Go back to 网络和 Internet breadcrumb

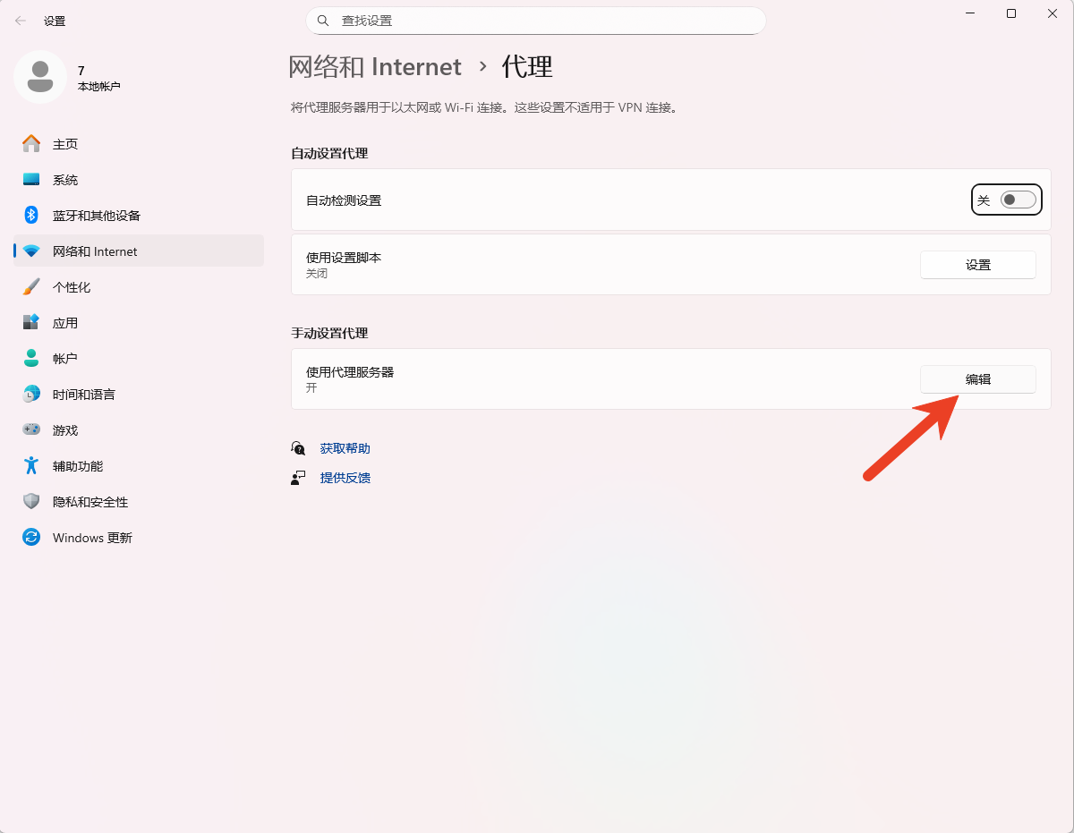pos(375,67)
